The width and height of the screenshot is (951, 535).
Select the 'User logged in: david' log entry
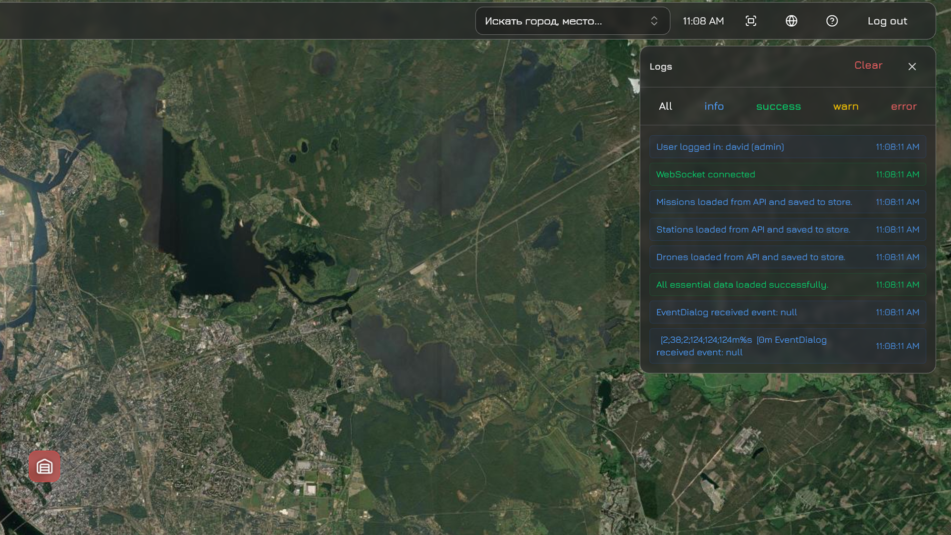[788, 147]
